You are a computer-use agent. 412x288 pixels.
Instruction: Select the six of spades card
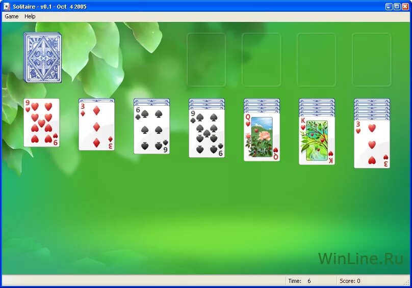pos(151,130)
